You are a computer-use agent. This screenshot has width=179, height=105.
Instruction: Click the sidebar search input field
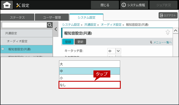coord(24,25)
